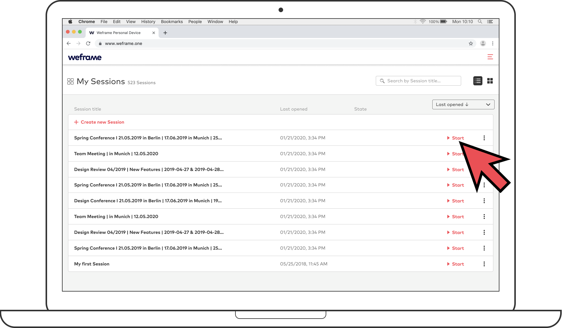Open the red hamburger menu icon
Image resolution: width=562 pixels, height=328 pixels.
tap(490, 57)
